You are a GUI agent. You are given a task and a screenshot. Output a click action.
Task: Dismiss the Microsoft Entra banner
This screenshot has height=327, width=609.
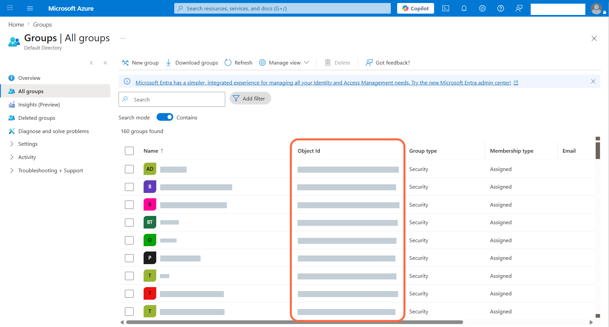point(593,82)
